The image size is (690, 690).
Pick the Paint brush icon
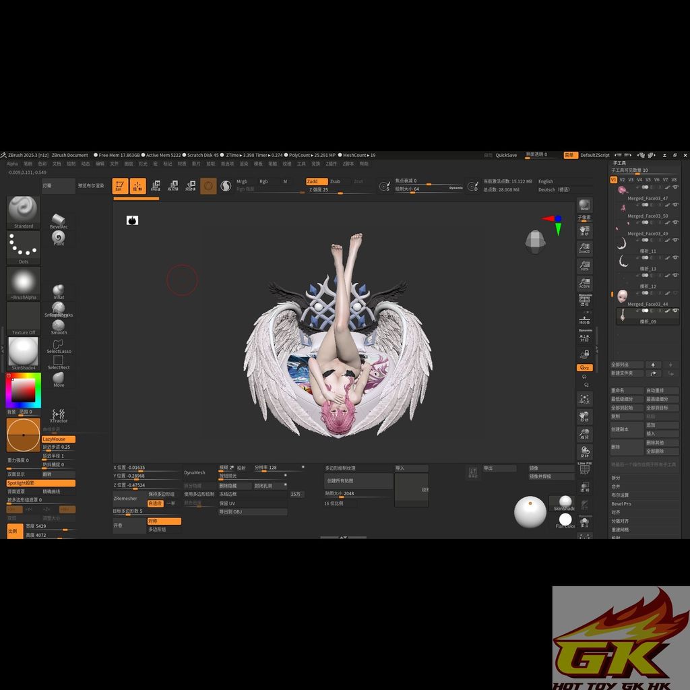(59, 238)
